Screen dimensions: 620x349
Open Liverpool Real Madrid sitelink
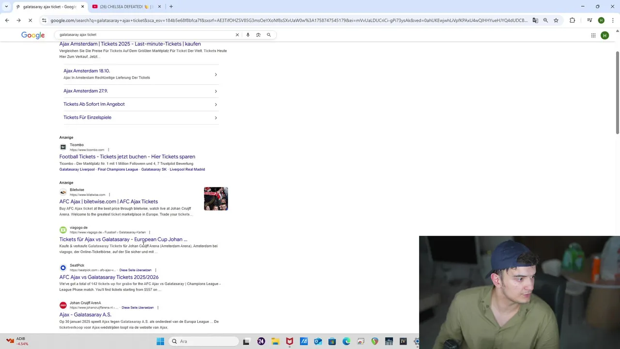point(187,170)
